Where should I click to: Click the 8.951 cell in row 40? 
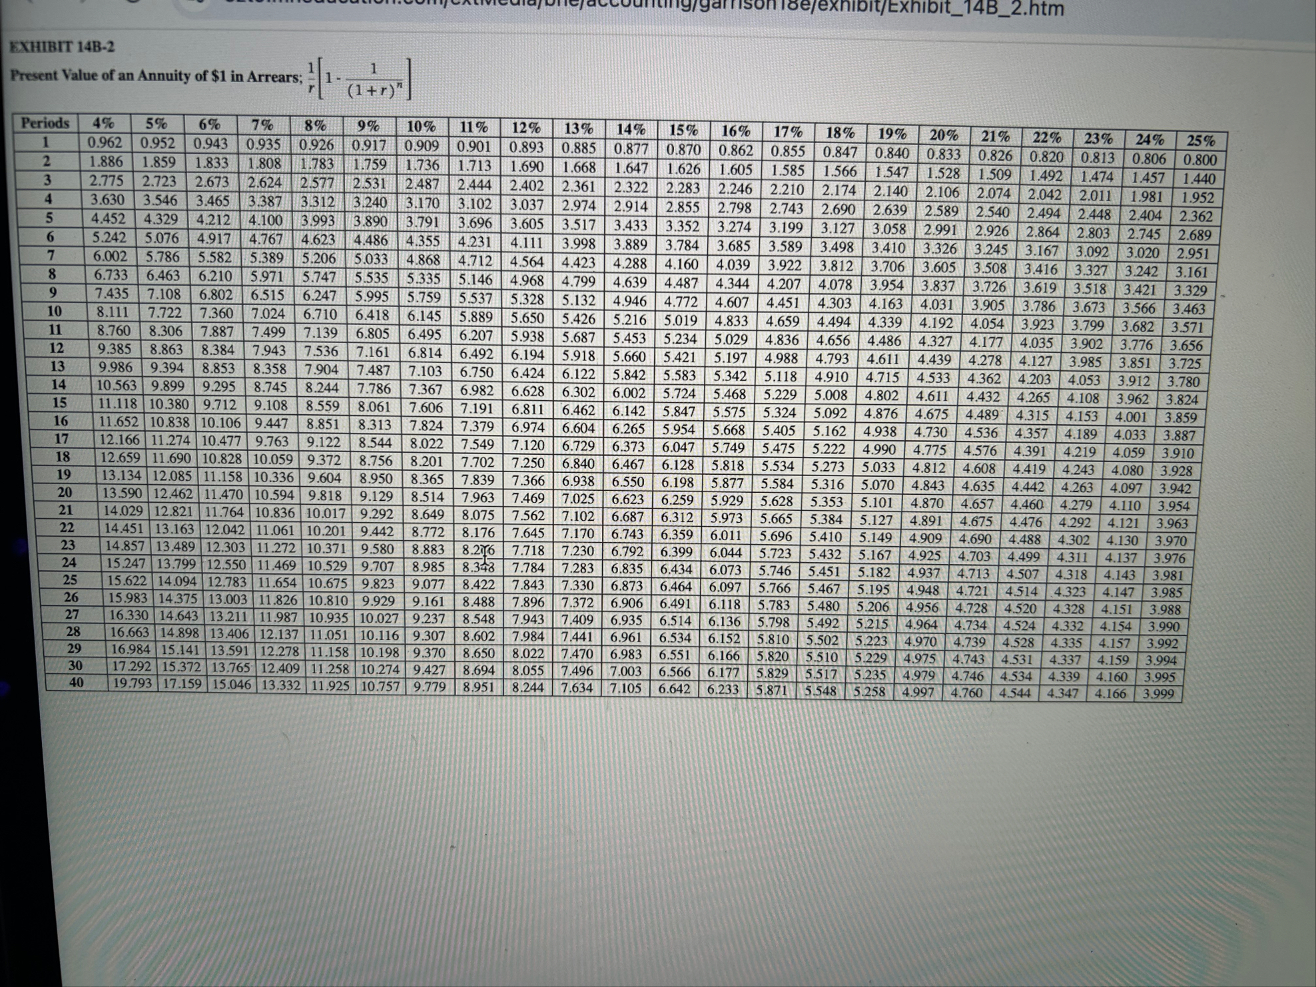click(478, 687)
